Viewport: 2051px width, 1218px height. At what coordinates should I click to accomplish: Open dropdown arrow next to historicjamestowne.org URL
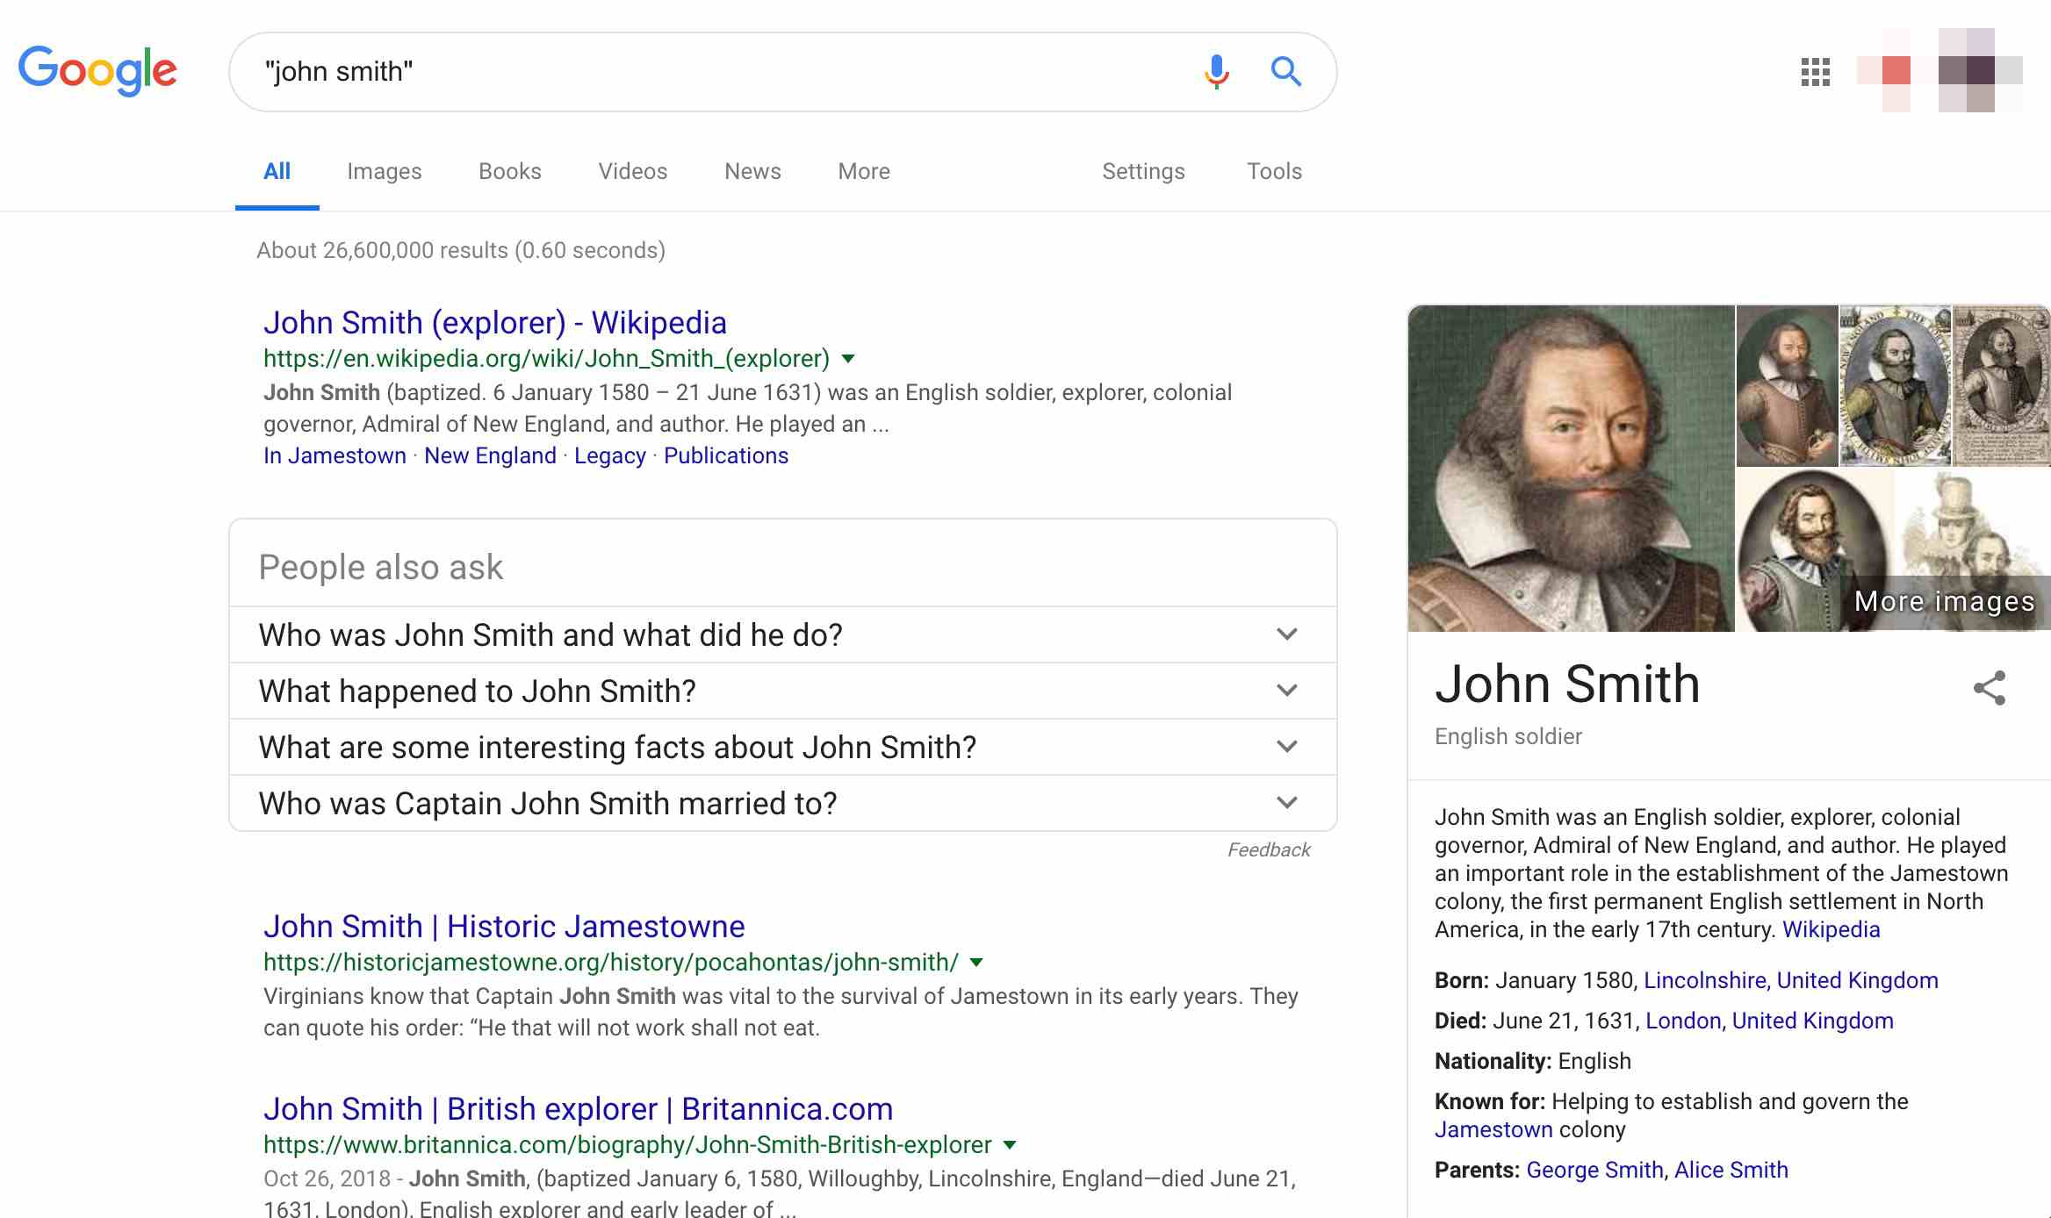point(976,963)
